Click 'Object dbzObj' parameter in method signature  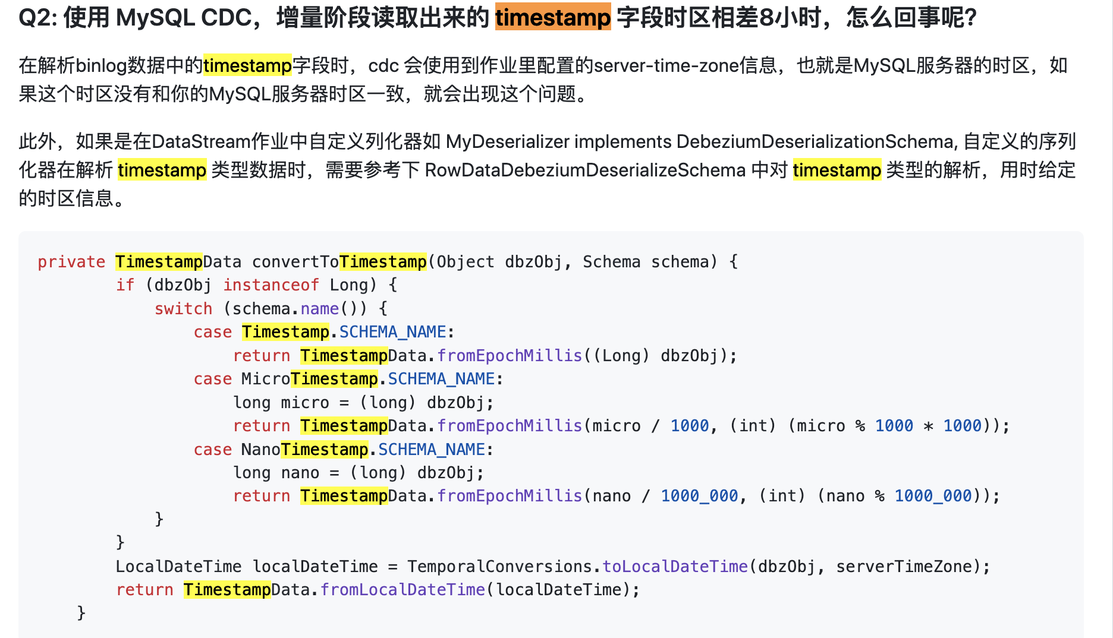[499, 262]
